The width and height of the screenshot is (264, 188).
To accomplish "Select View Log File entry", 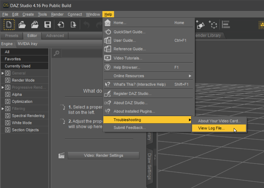I will (x=219, y=128).
